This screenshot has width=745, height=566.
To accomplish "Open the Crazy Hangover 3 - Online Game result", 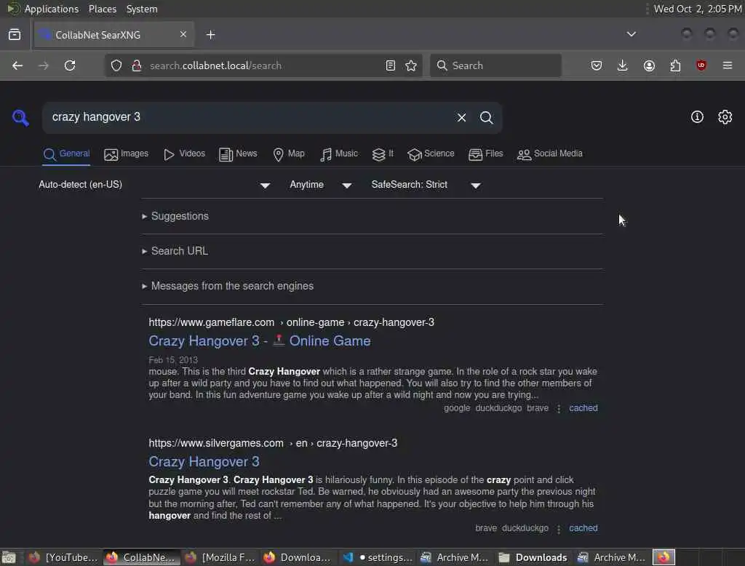I will pyautogui.click(x=260, y=341).
